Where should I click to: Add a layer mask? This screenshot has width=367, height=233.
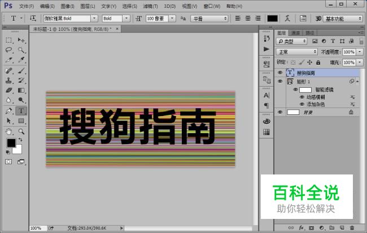pyautogui.click(x=311, y=227)
